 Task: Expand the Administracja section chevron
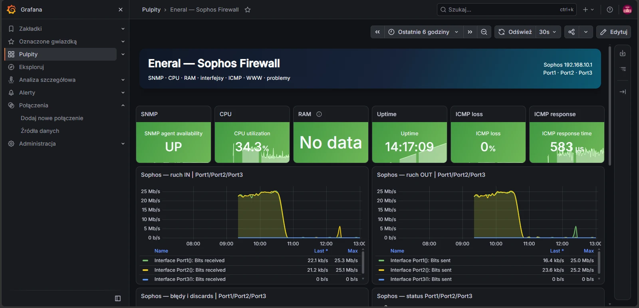pyautogui.click(x=123, y=144)
